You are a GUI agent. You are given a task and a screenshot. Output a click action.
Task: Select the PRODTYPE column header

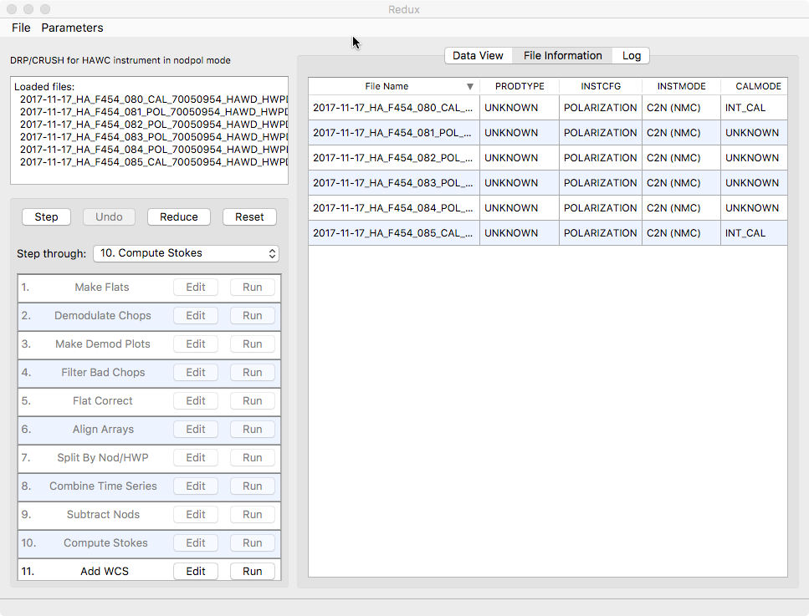tap(520, 86)
